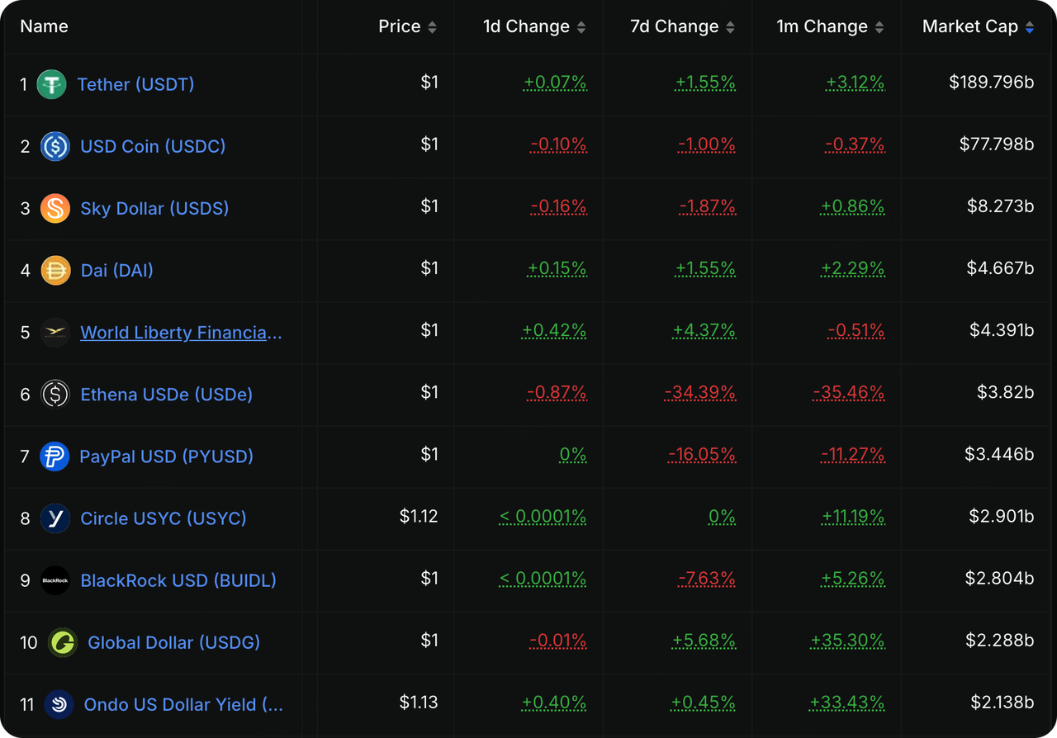Sort by 1d Change column arrows
This screenshot has height=738, width=1057.
pos(581,27)
